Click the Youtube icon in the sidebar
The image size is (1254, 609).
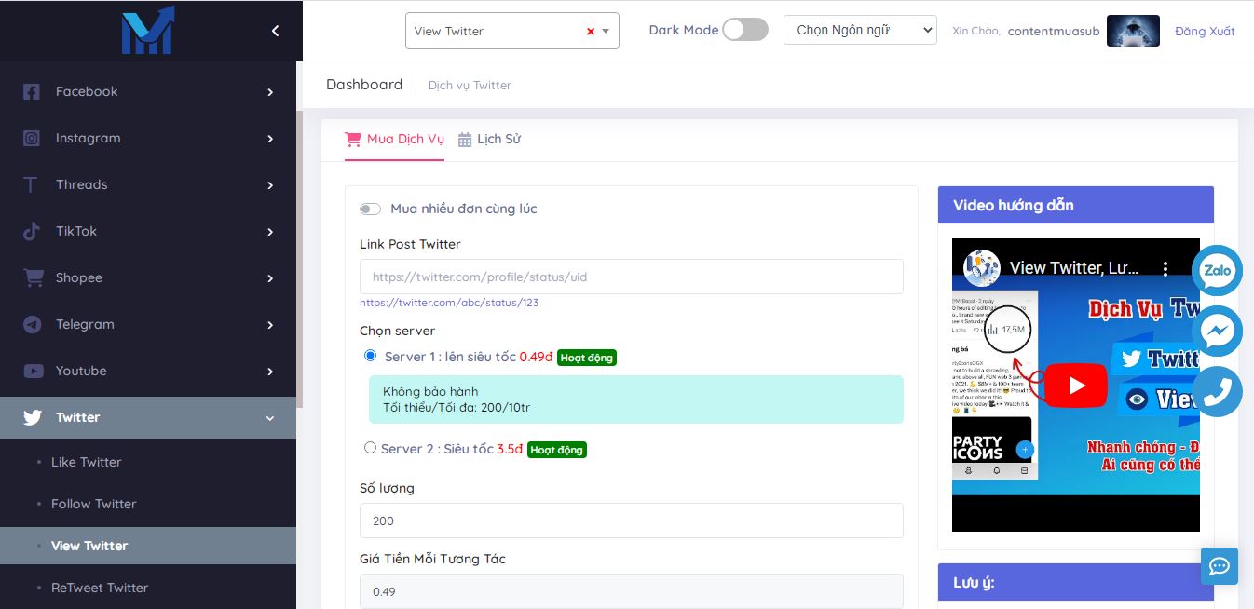point(34,371)
